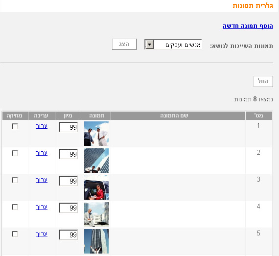This screenshot has width=279, height=256.
Task: Click thumbnail of glass tower in row 5
Action: pos(96,241)
